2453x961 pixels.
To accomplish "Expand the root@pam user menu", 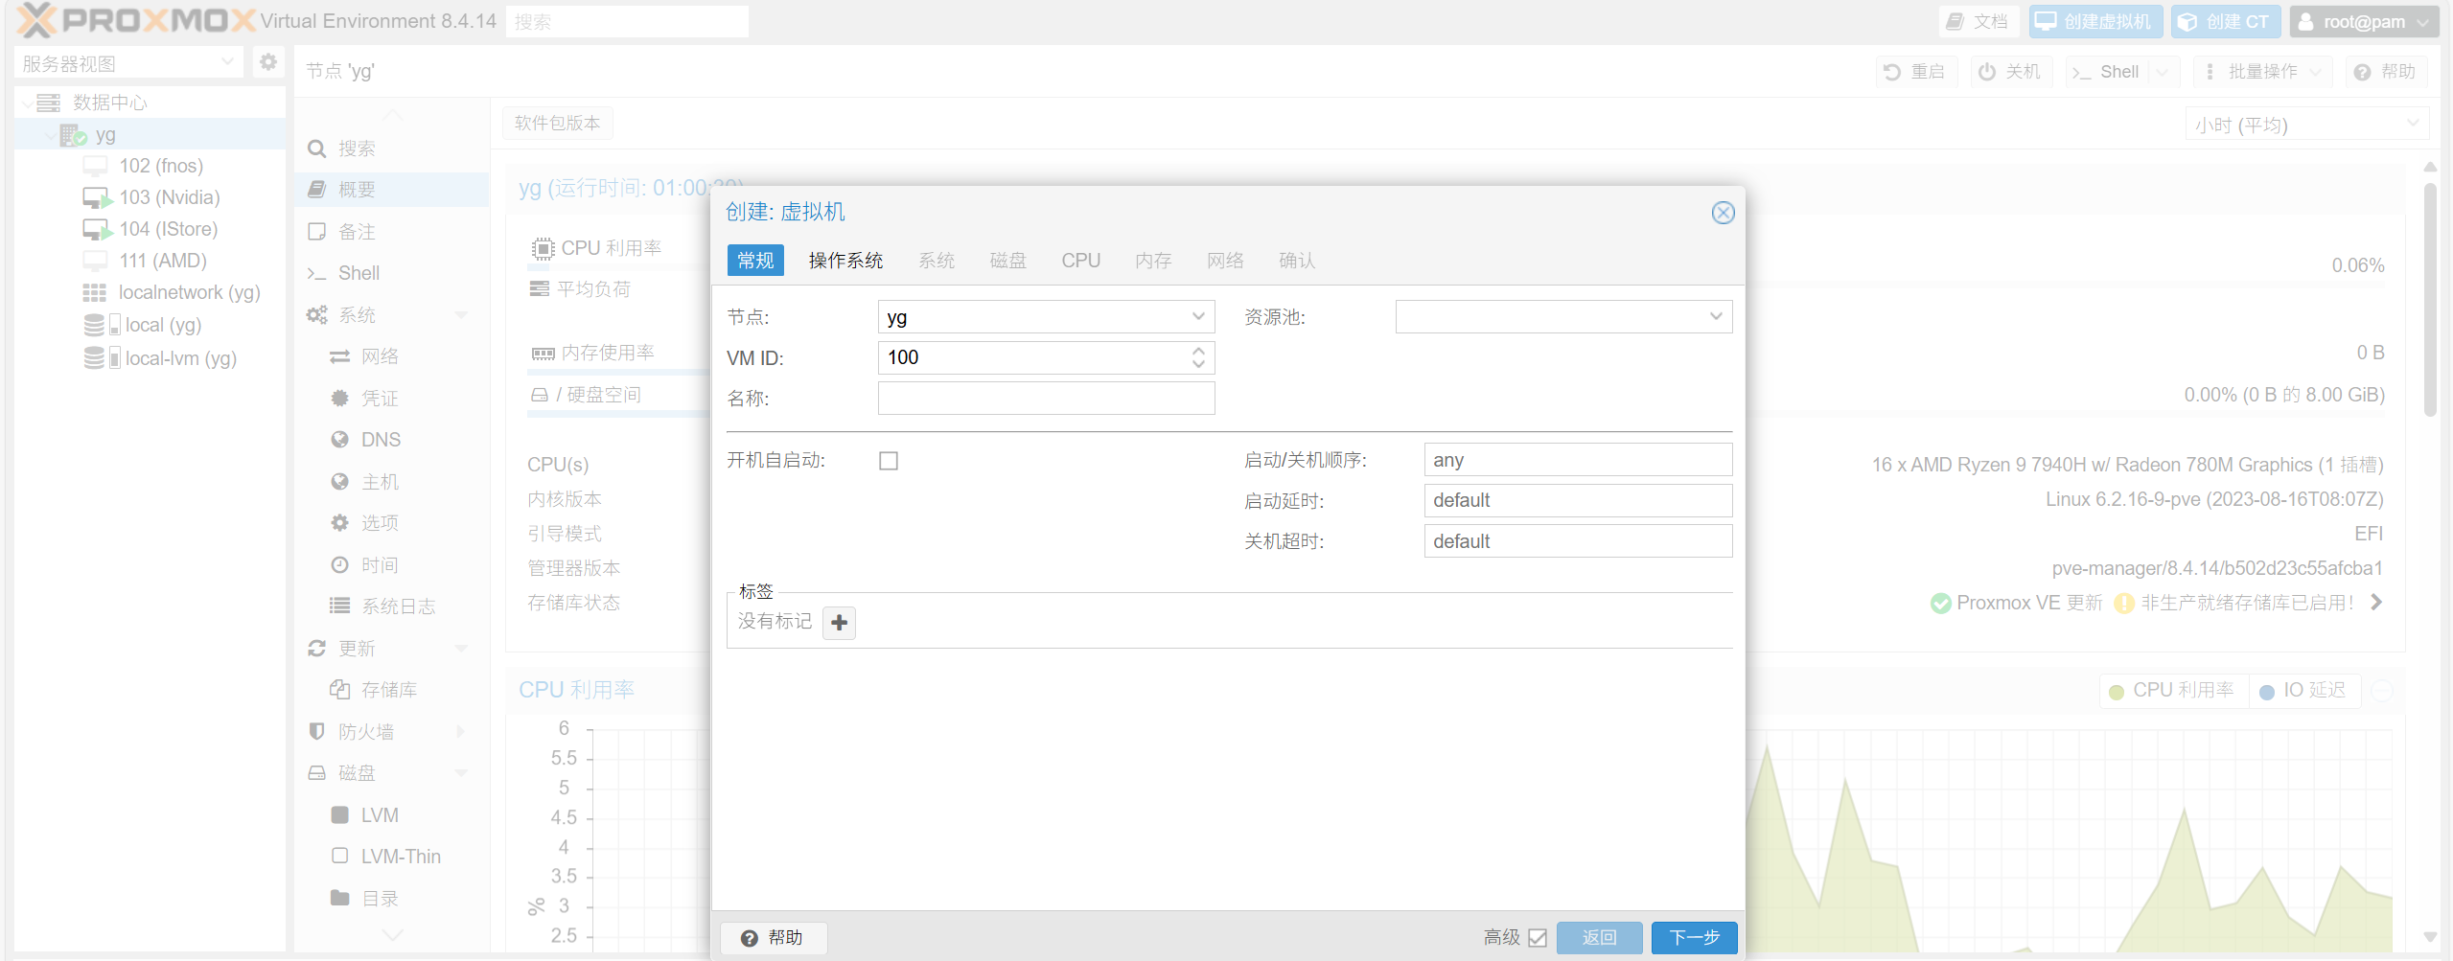I will 2363,21.
